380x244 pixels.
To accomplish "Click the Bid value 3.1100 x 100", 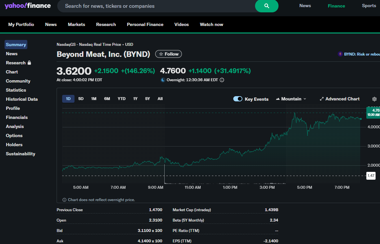I will click(150, 231).
